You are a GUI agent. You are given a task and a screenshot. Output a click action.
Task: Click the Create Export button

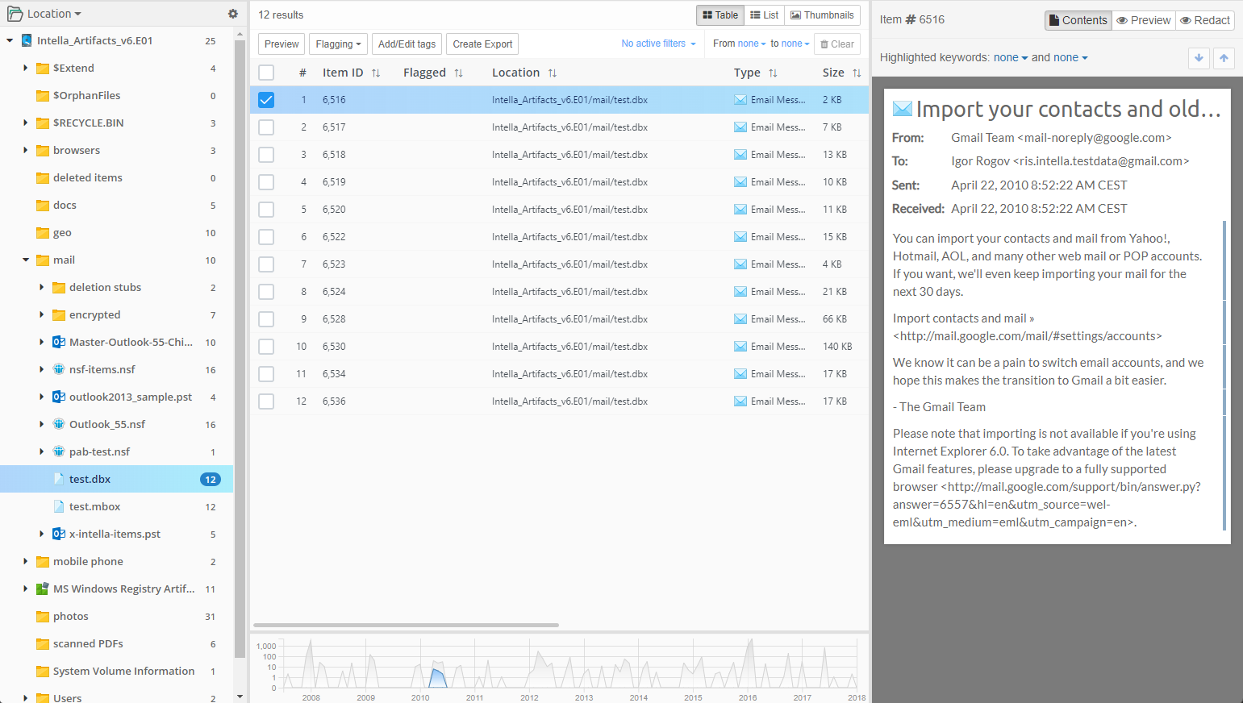click(482, 44)
